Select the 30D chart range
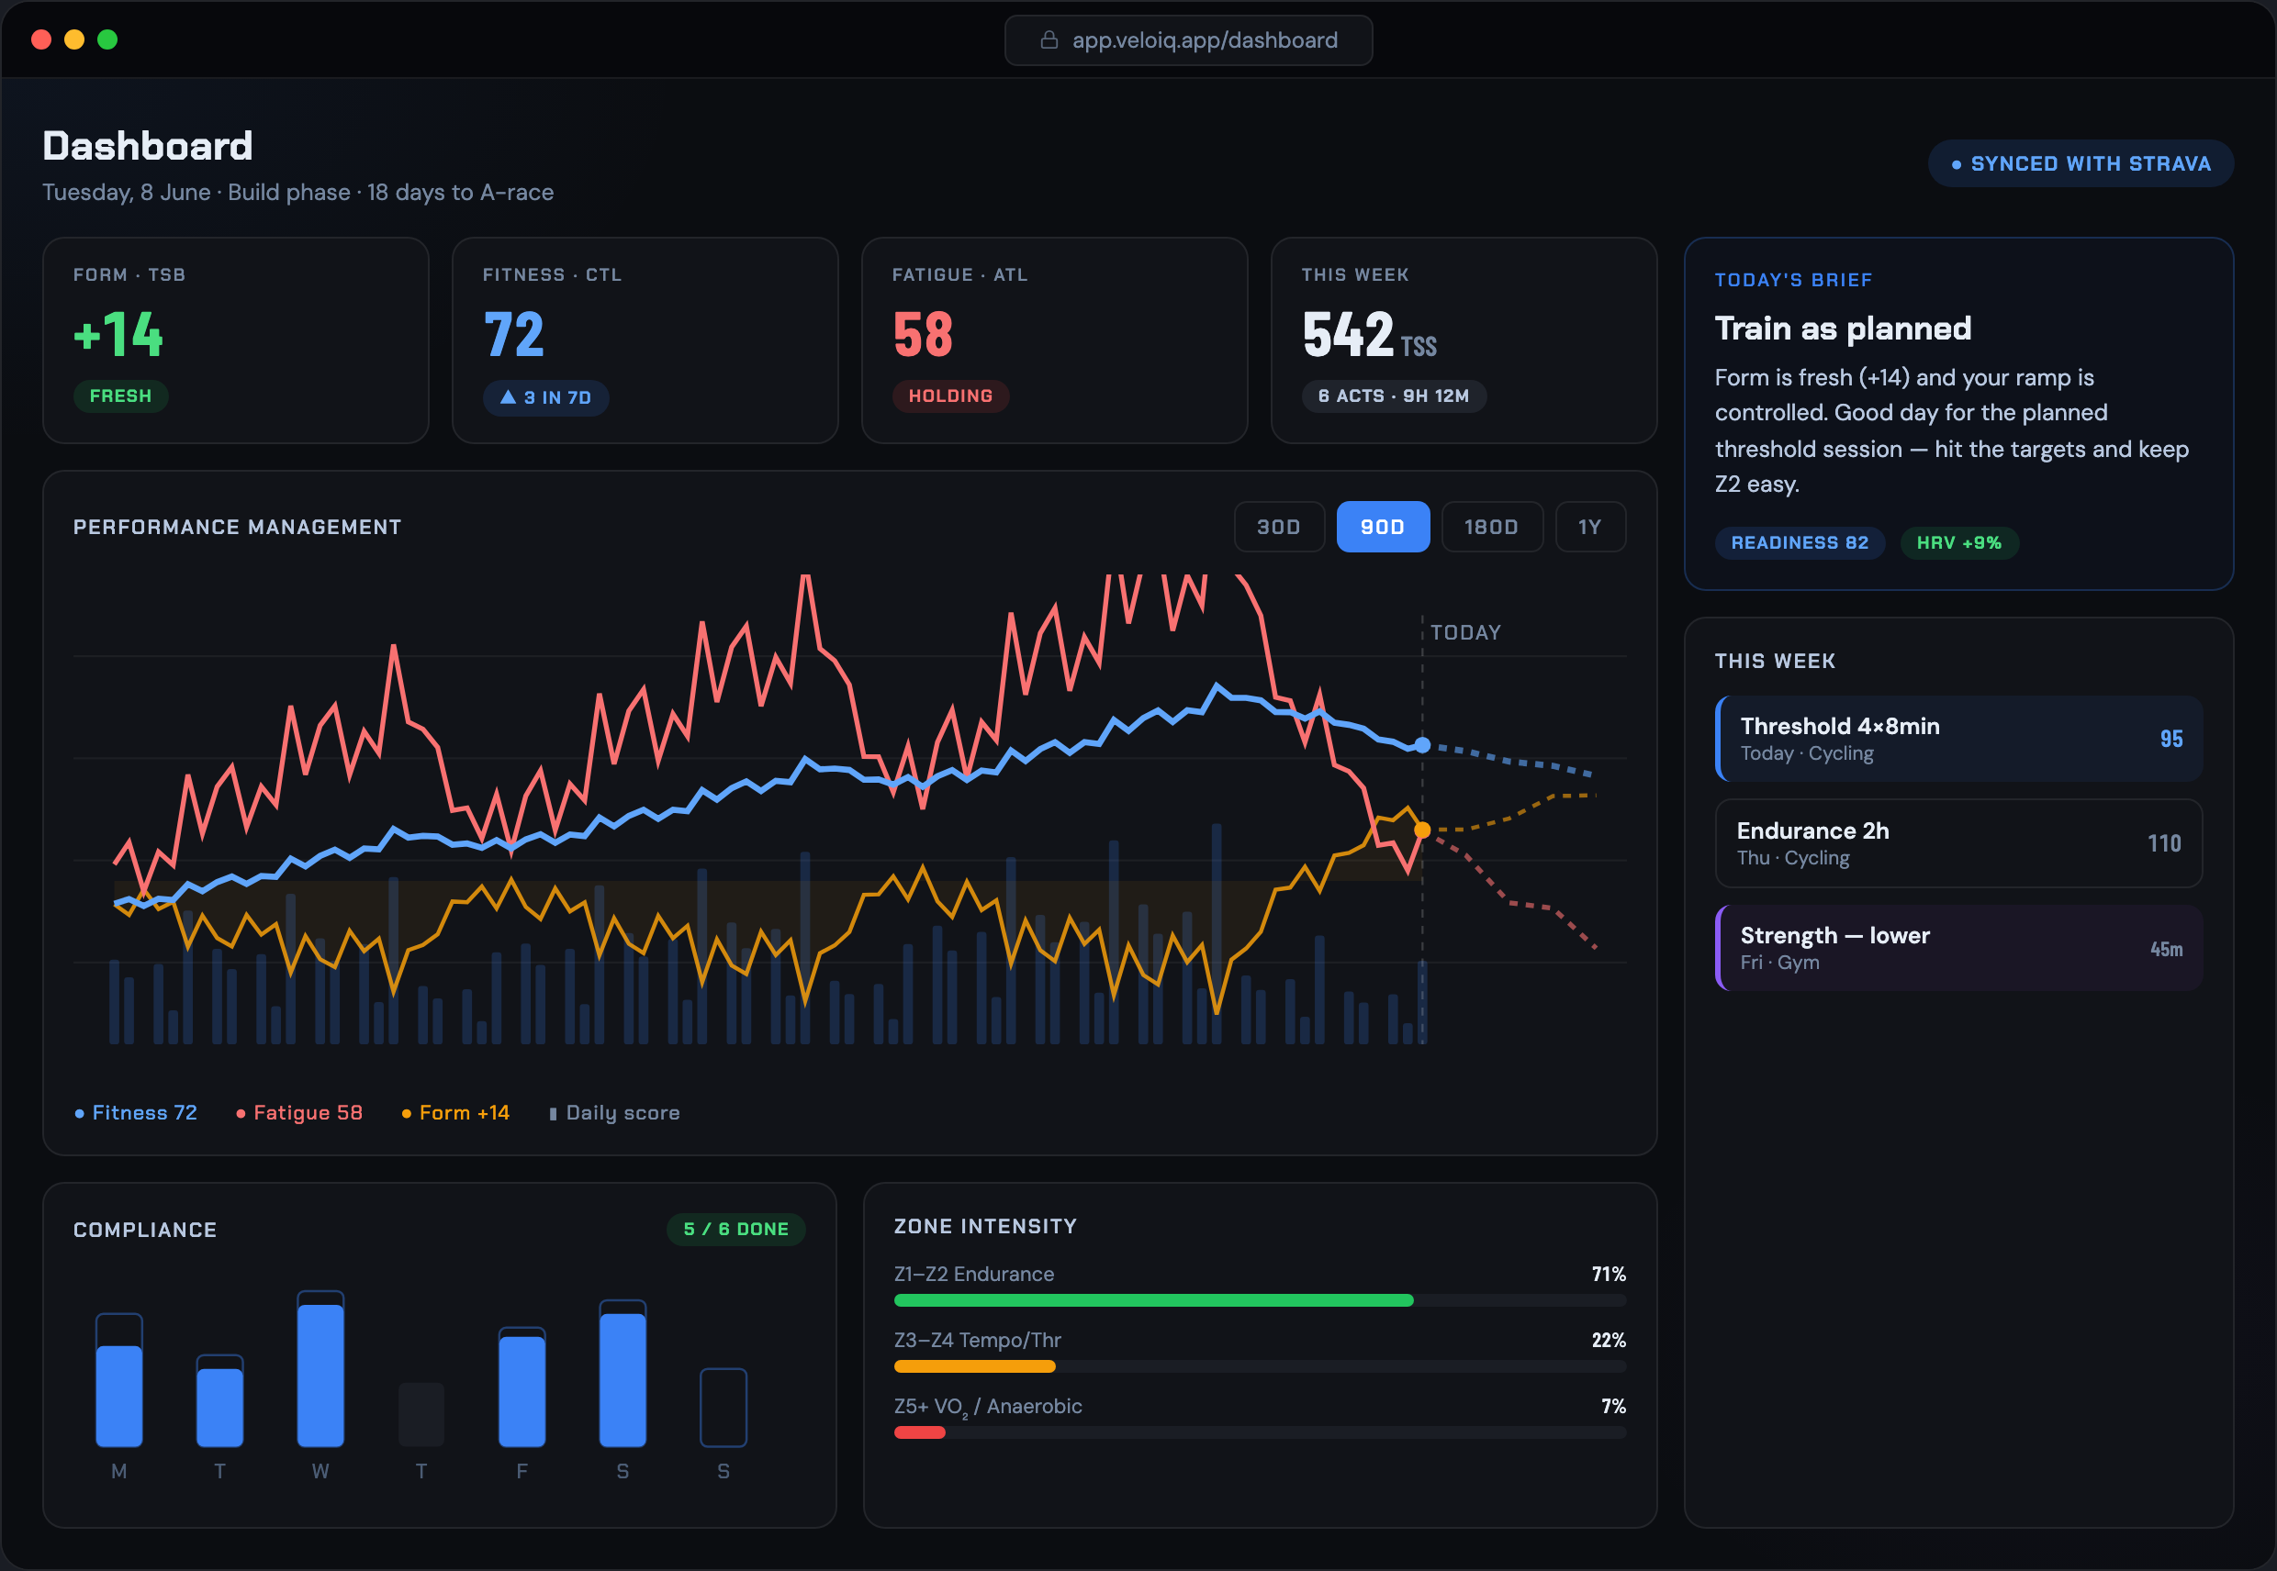2277x1571 pixels. pos(1278,527)
